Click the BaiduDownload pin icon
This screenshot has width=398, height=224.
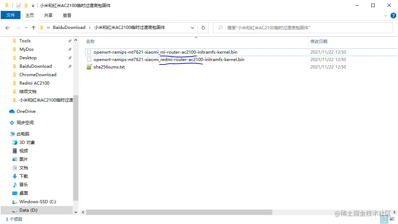click(70, 66)
